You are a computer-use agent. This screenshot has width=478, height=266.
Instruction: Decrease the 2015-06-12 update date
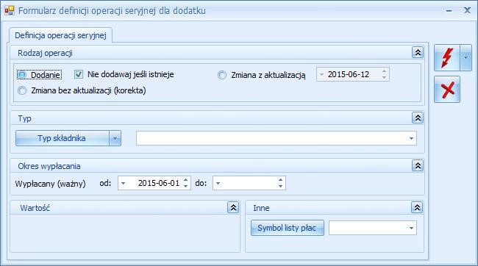pos(384,78)
